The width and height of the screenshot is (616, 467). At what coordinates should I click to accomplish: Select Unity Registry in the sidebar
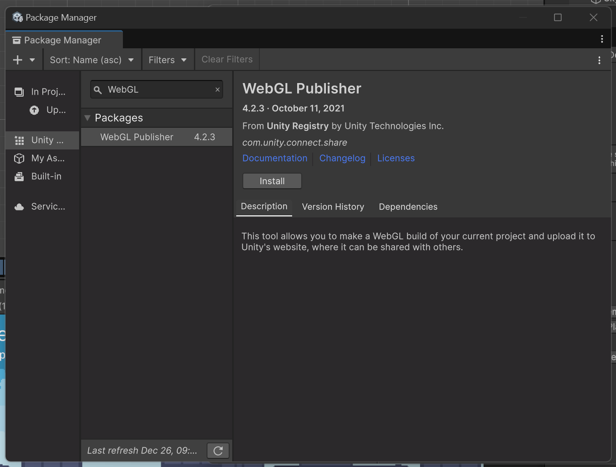pyautogui.click(x=42, y=140)
